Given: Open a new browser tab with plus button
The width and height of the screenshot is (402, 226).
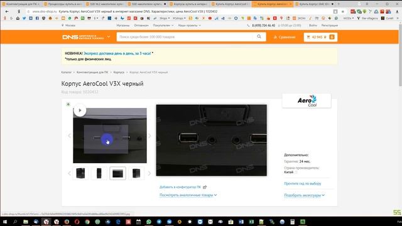Looking at the screenshot, I should 339,4.
